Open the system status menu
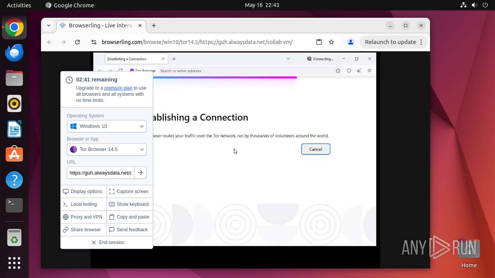 click(474, 5)
